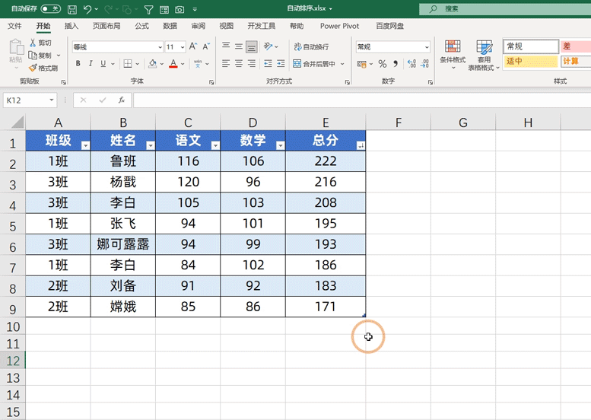Click the Filter funnel icon in title bar
The height and width of the screenshot is (420, 591).
pos(148,9)
